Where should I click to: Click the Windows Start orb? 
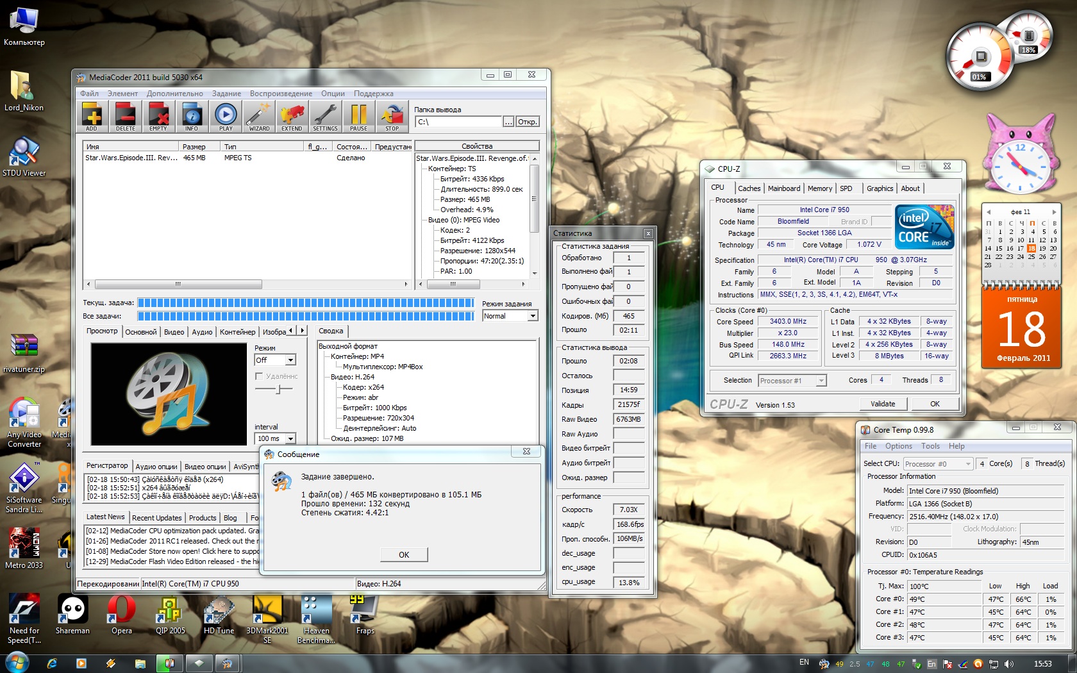[16, 662]
